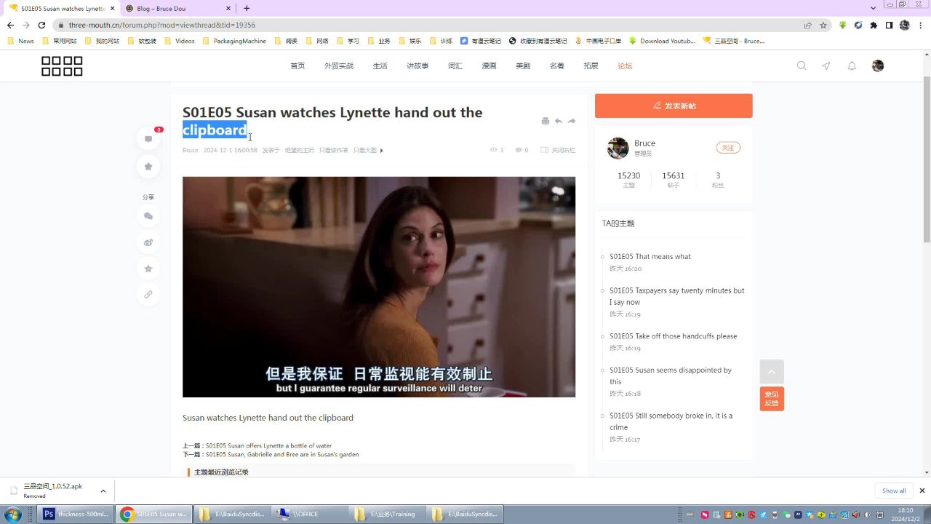The width and height of the screenshot is (931, 524).
Task: Toggle the 关闭右栏 sidebar option
Action: (x=559, y=150)
